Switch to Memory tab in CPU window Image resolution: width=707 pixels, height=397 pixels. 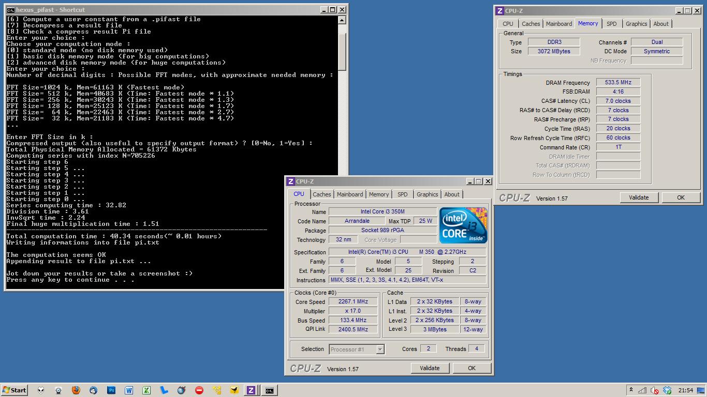(x=379, y=194)
